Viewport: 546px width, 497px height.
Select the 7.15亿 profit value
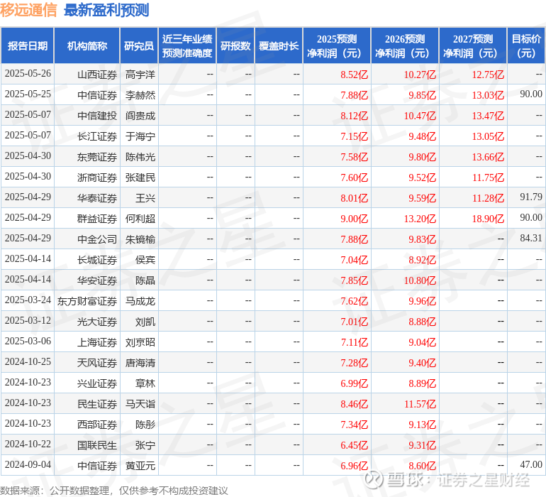[x=354, y=136]
